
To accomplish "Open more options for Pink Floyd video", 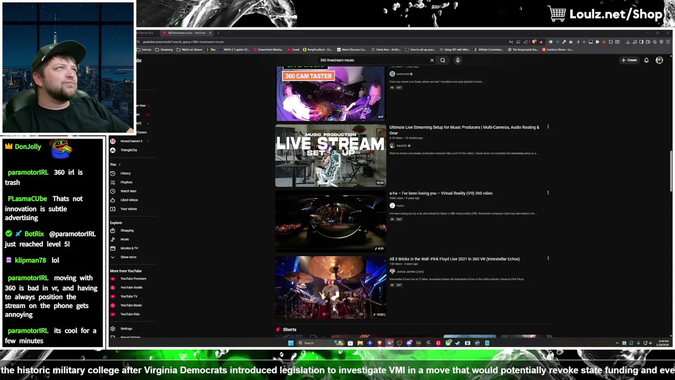I will [x=548, y=259].
